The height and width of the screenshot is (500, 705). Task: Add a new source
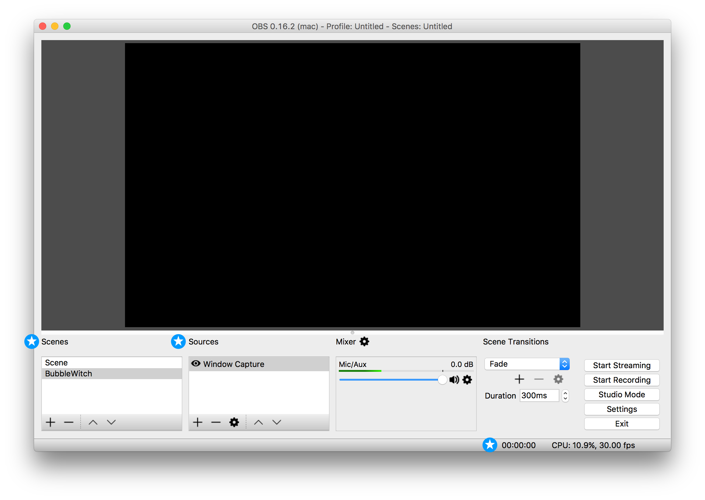[198, 422]
